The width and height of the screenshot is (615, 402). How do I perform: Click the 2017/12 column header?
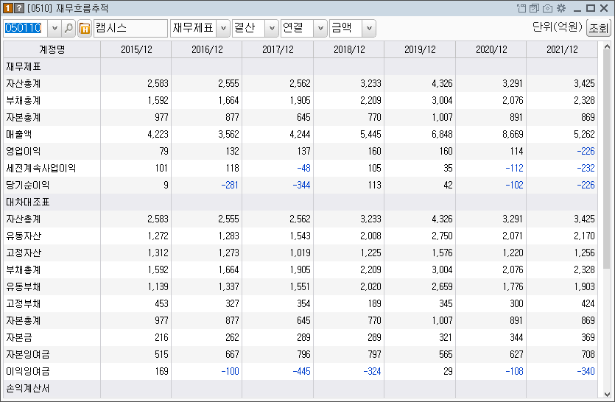pos(278,50)
